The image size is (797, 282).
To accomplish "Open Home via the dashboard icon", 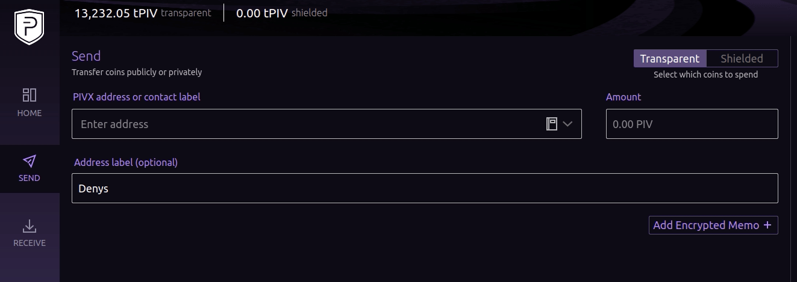I will (30, 95).
